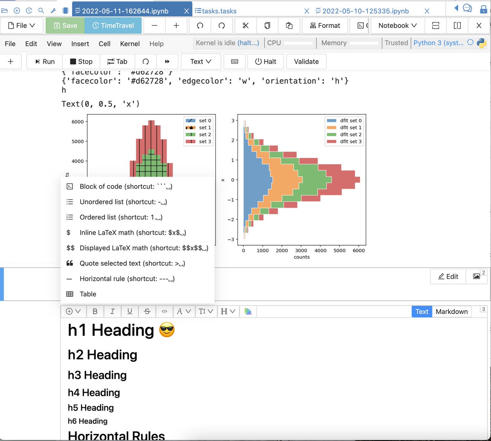491x441 pixels.
Task: Open project settings wrench icon
Action: click(x=54, y=11)
